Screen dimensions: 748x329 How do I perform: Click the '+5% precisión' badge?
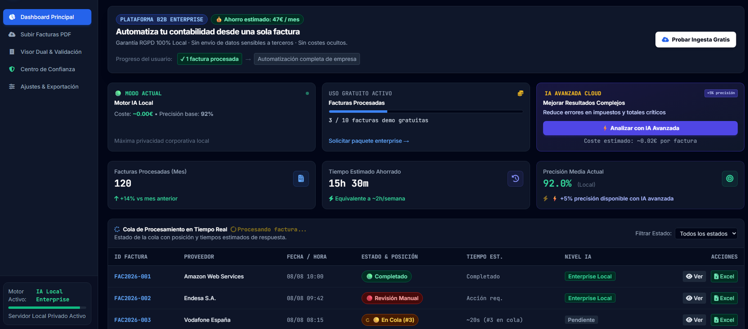pyautogui.click(x=721, y=93)
